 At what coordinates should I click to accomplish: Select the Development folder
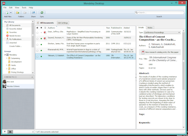[16, 62]
